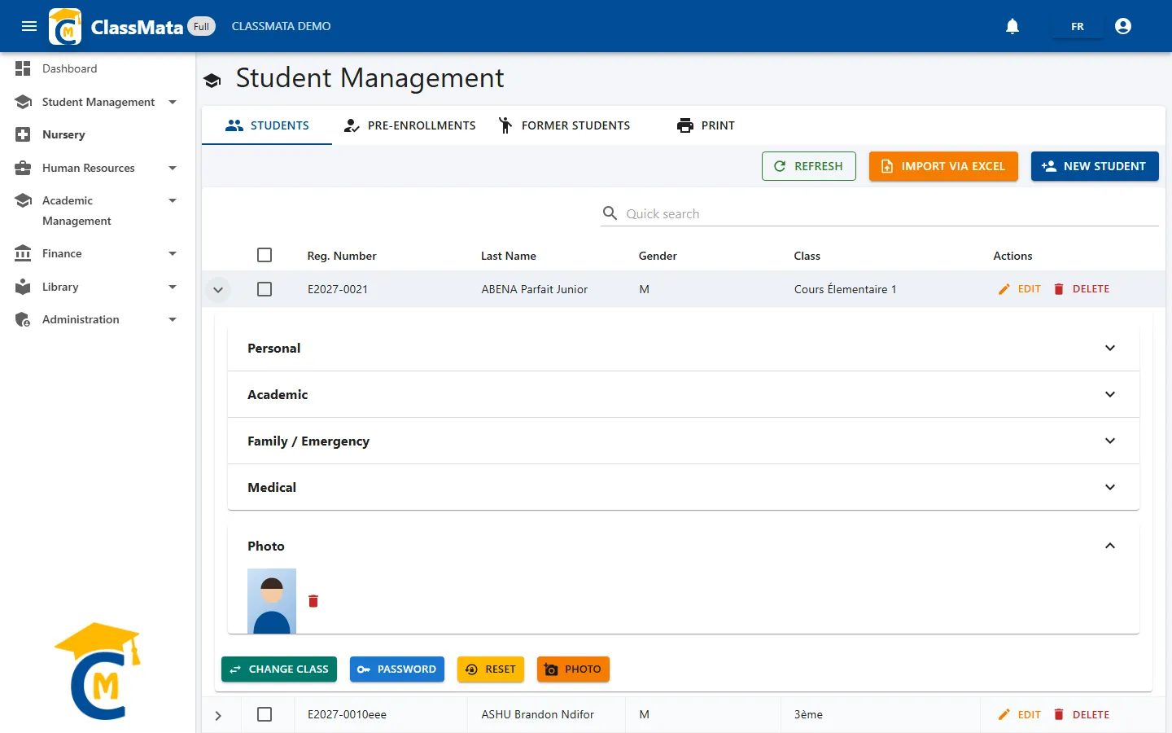Expand the Personal section
This screenshot has height=733, width=1172.
684,348
